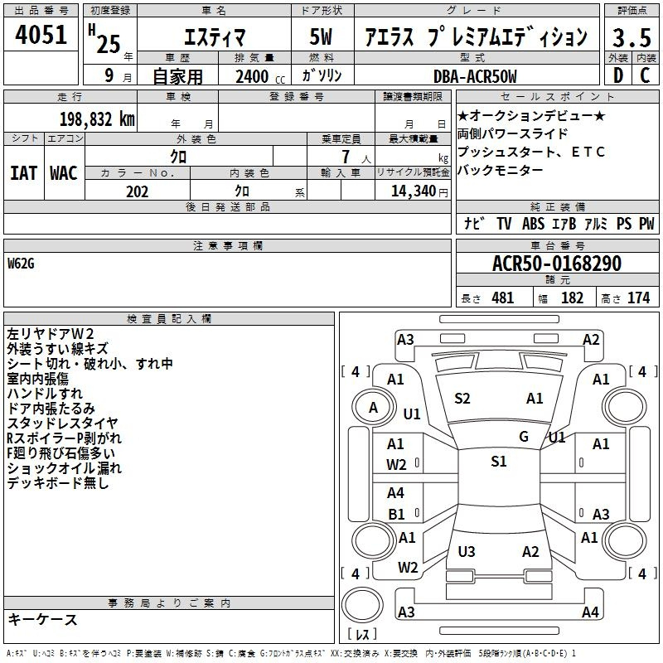Click the mileage value 198,832 km

pyautogui.click(x=97, y=119)
